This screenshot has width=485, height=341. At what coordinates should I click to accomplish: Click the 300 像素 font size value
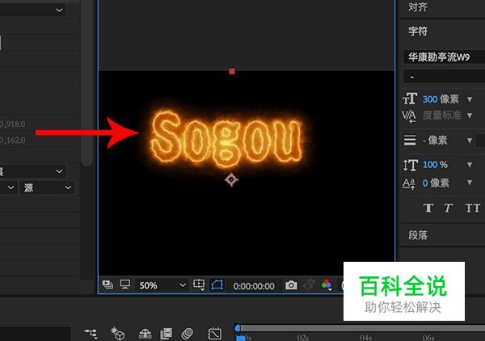[x=441, y=99]
